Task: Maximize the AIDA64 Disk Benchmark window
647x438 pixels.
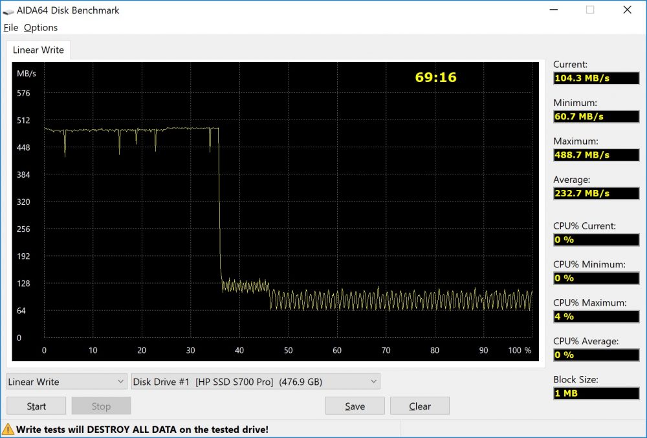Action: pyautogui.click(x=590, y=10)
